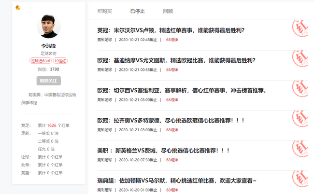
Task: Click the 2020-10-20 01:00截止 deadline text
Action: click(x=138, y=190)
